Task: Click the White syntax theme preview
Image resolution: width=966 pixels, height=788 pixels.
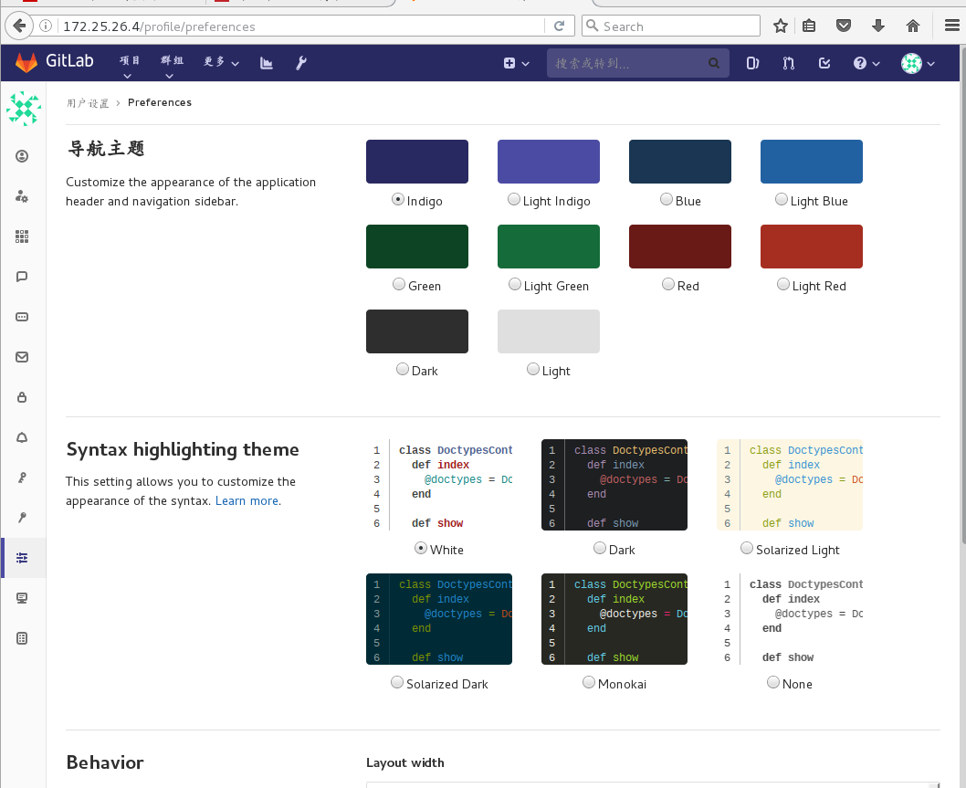Action: tap(439, 485)
